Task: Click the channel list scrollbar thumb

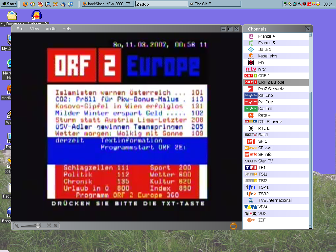Action: [310, 158]
